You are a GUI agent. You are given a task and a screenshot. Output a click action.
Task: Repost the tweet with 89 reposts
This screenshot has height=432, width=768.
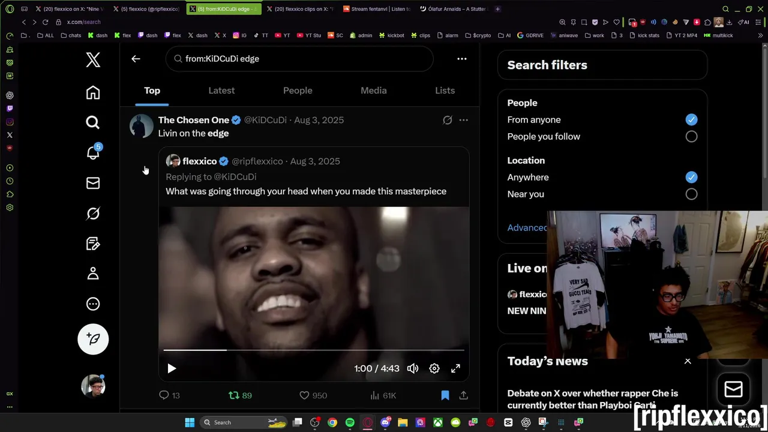240,395
